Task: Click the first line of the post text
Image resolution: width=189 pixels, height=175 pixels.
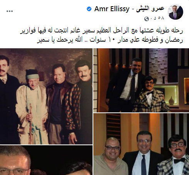Action: (101, 31)
